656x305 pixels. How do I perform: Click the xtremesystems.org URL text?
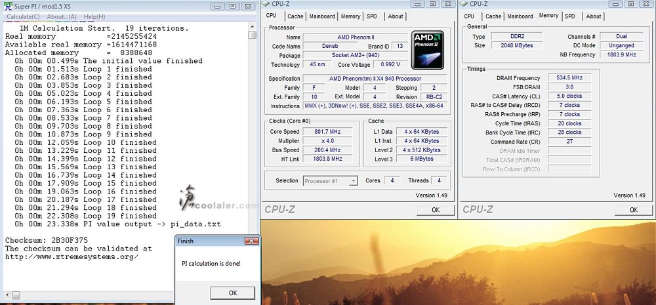(72, 256)
